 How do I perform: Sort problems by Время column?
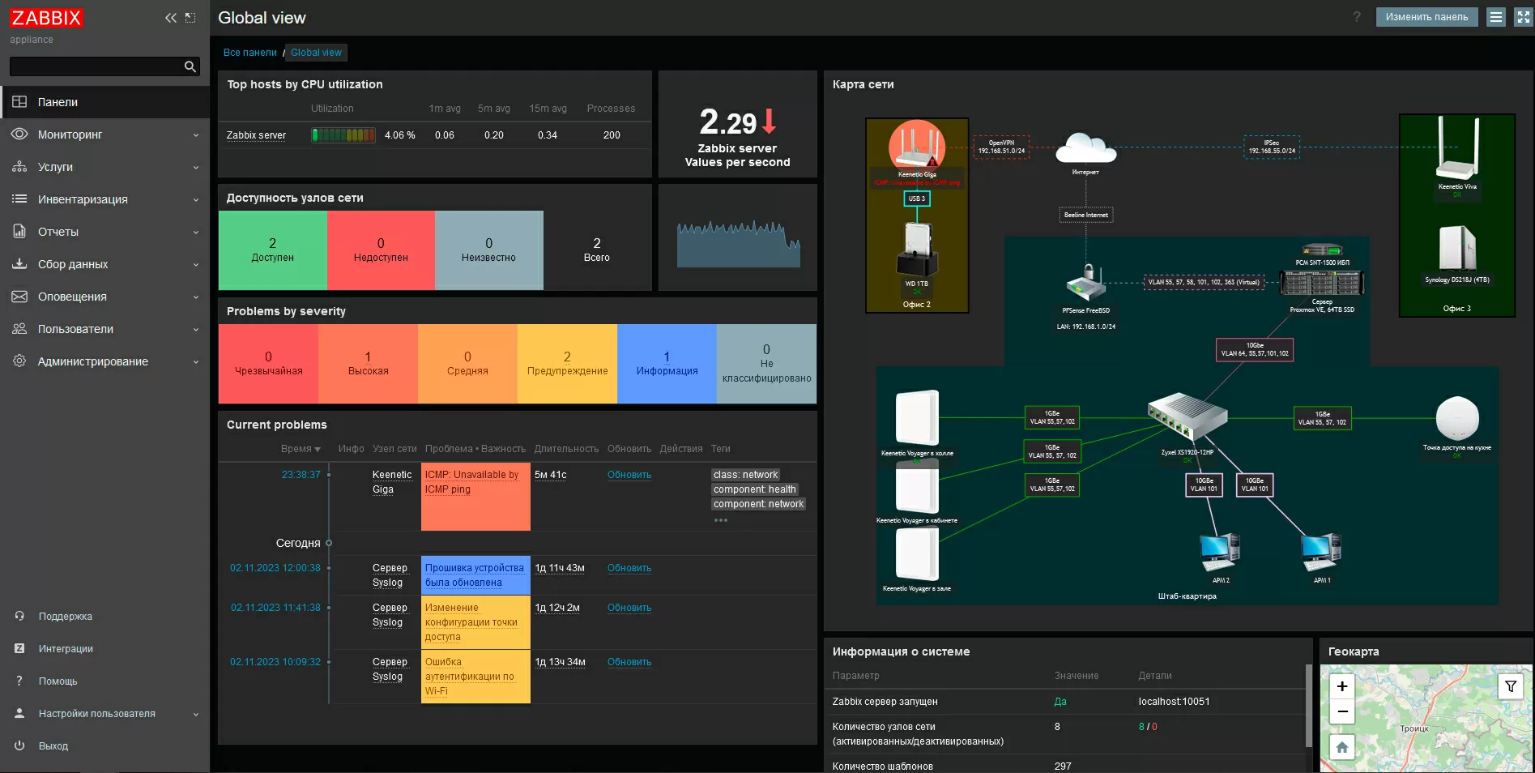(x=301, y=449)
